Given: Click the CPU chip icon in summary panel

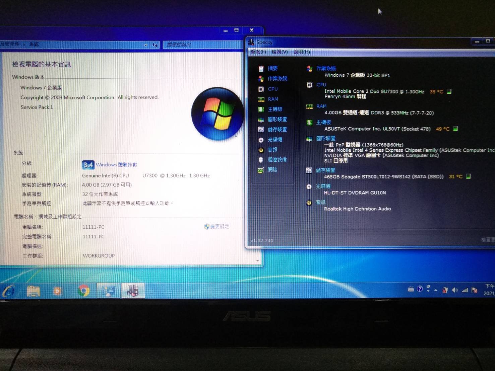Looking at the screenshot, I should [x=309, y=85].
